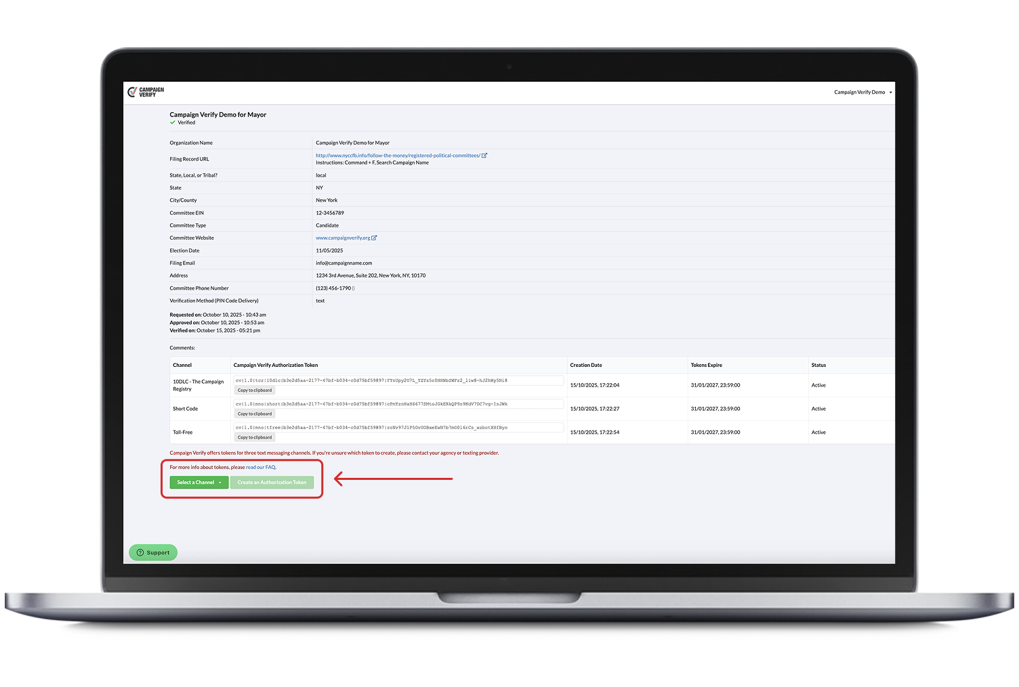Click the Campaign Verify logo
This screenshot has width=1019, height=687.
click(x=146, y=92)
